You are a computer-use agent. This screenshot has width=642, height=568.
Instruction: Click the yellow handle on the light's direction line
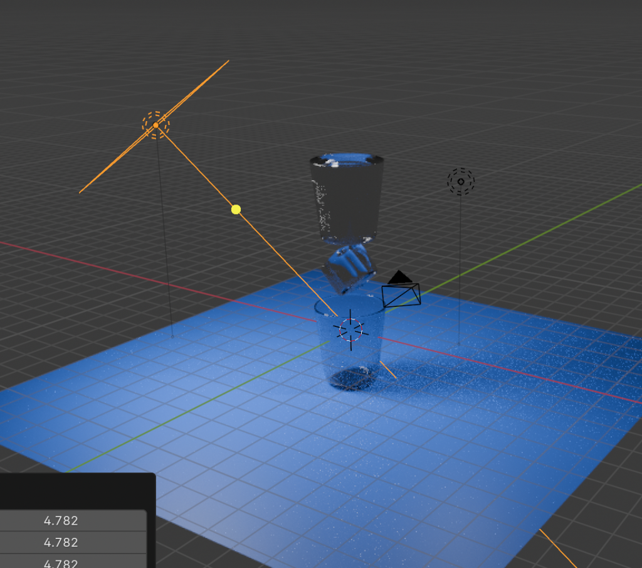tap(236, 210)
